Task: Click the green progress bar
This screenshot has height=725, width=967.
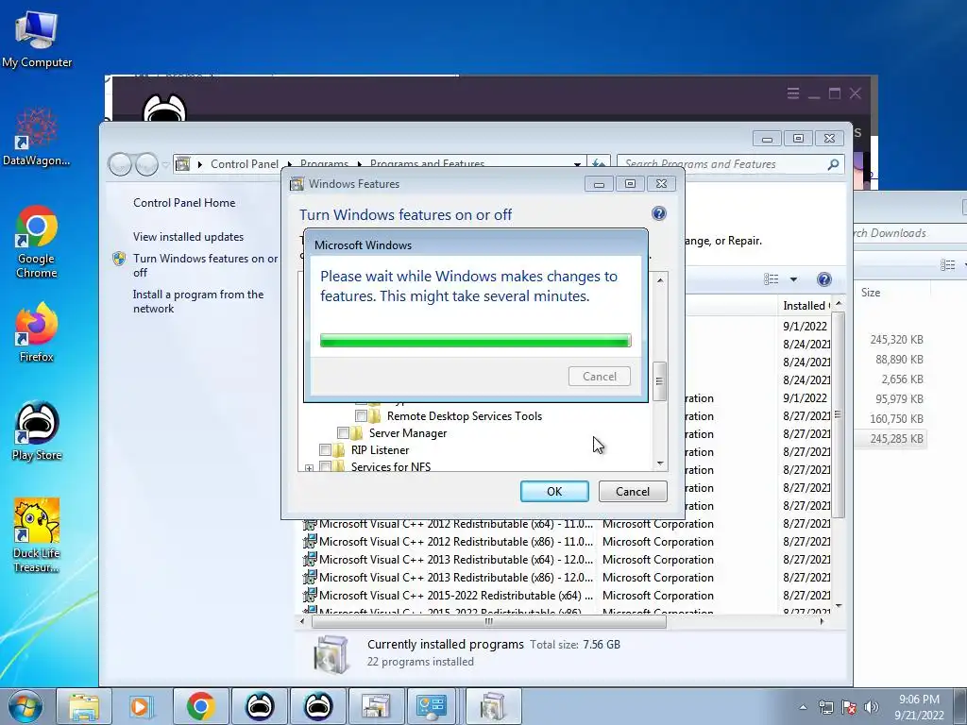Action: pyautogui.click(x=476, y=340)
